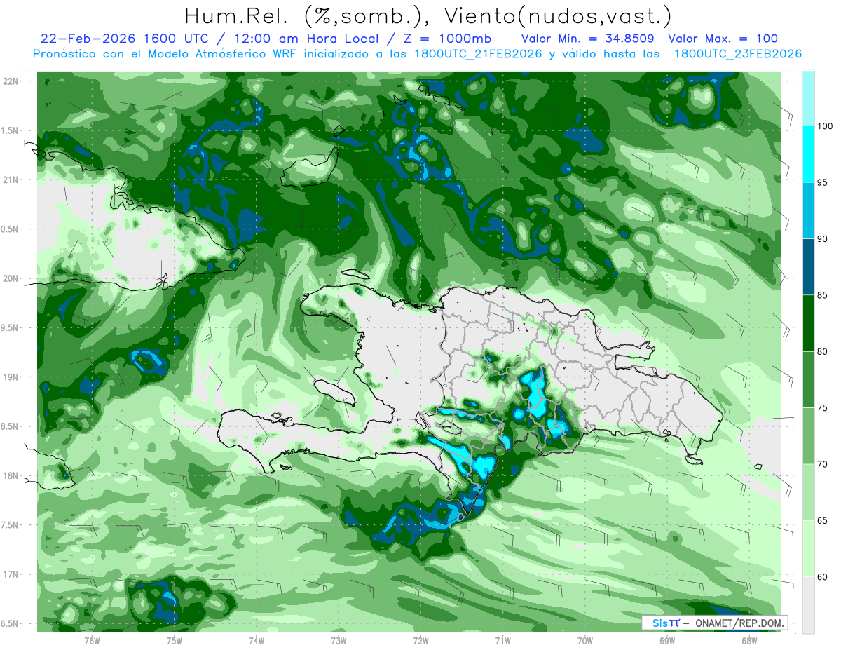Click the '20N' latitude label

coord(11,278)
